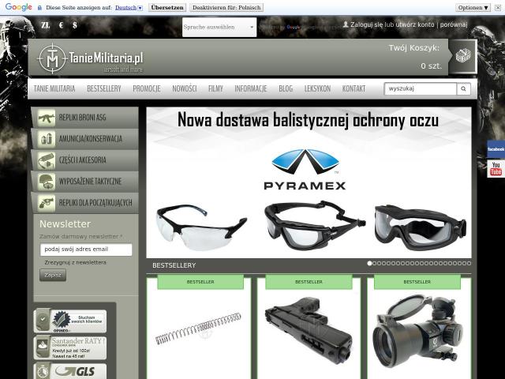Click the revolver icon for Repliki dla początkujących
The height and width of the screenshot is (379, 505).
click(46, 203)
